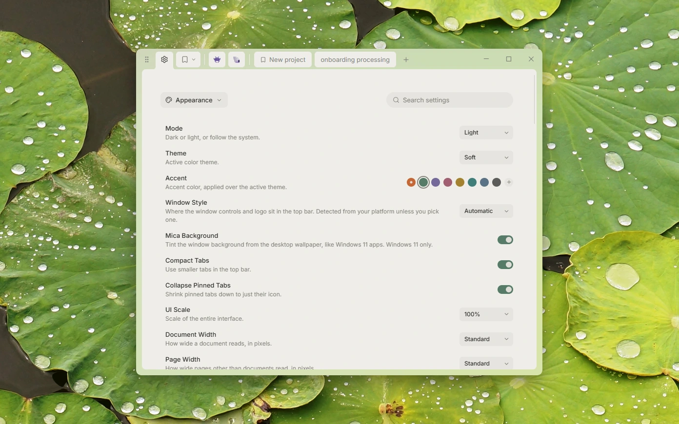Focus the Search settings field
679x424 pixels.
pyautogui.click(x=450, y=100)
